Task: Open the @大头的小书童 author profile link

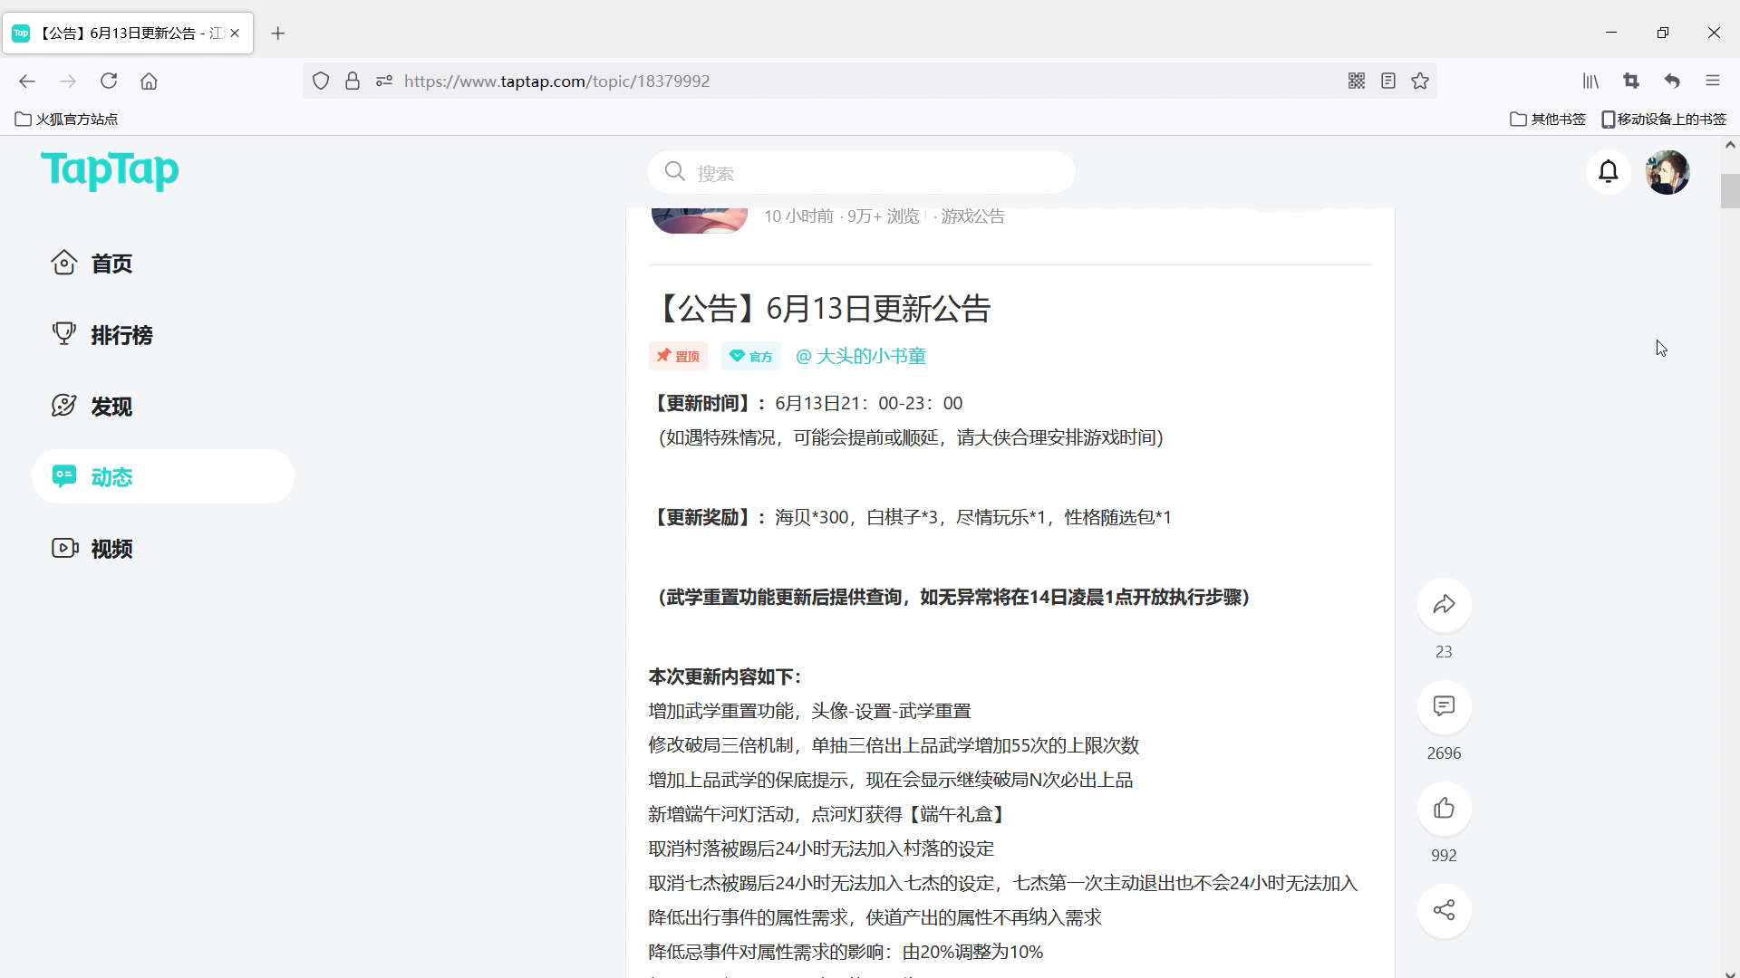Action: [860, 355]
